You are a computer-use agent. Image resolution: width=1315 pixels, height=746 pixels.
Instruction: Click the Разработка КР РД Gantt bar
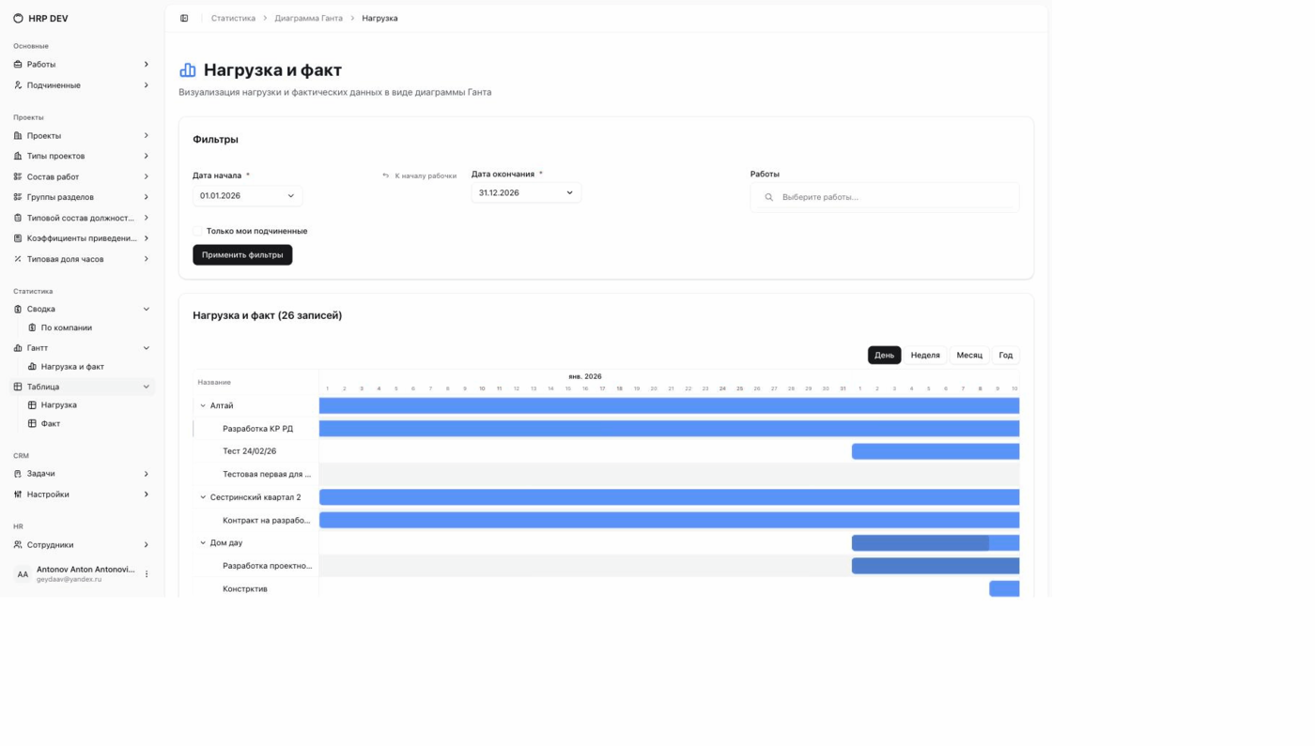click(669, 429)
